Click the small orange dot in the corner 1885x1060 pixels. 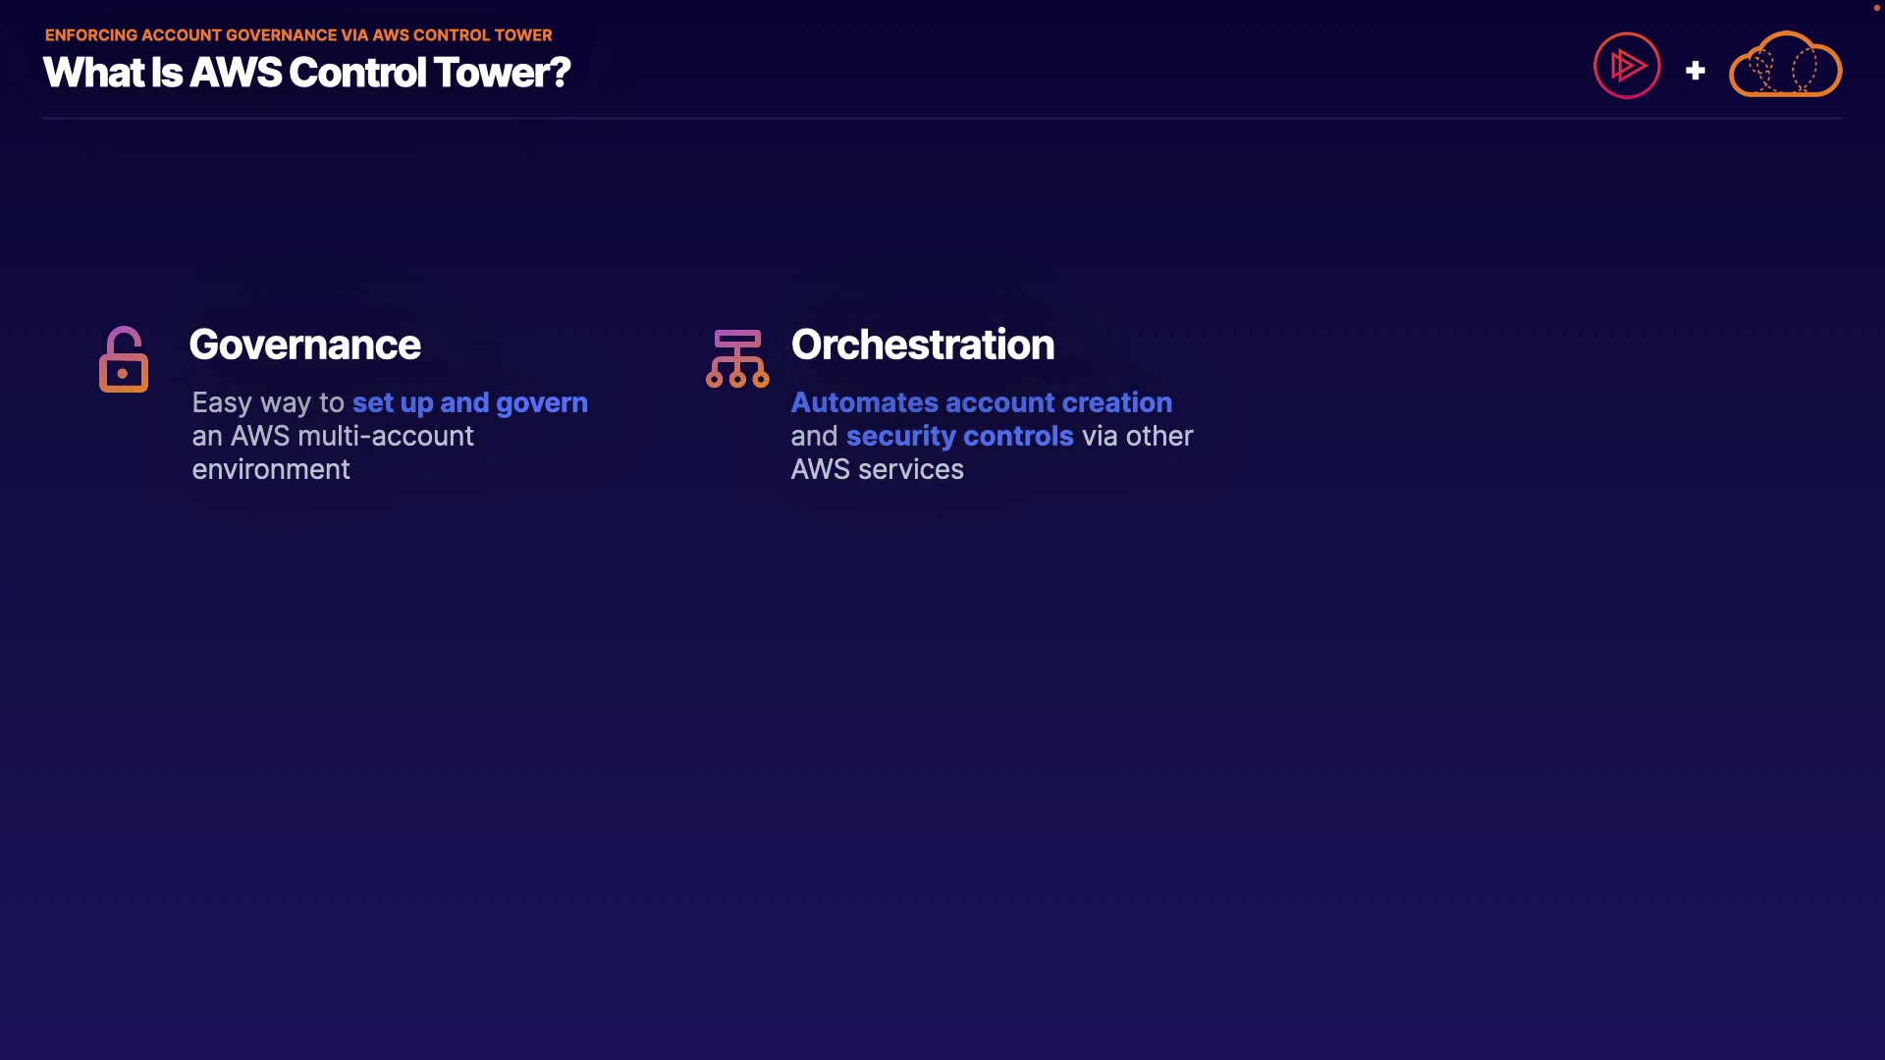[1876, 8]
